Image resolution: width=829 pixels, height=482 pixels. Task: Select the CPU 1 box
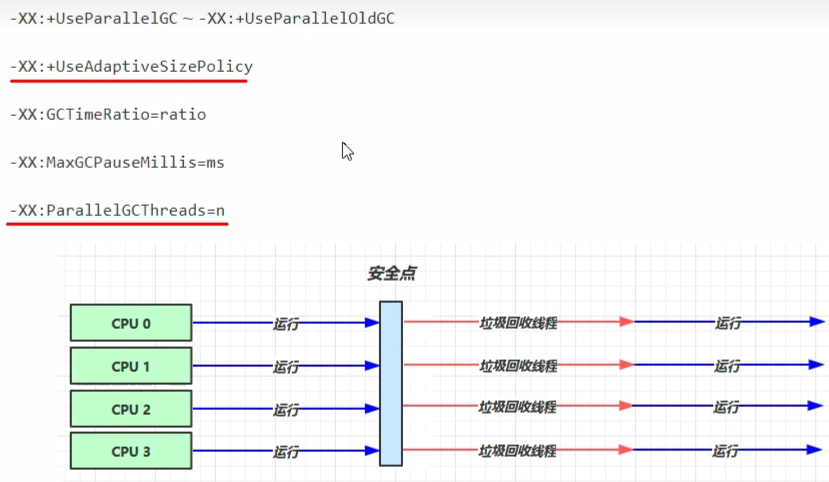click(131, 366)
